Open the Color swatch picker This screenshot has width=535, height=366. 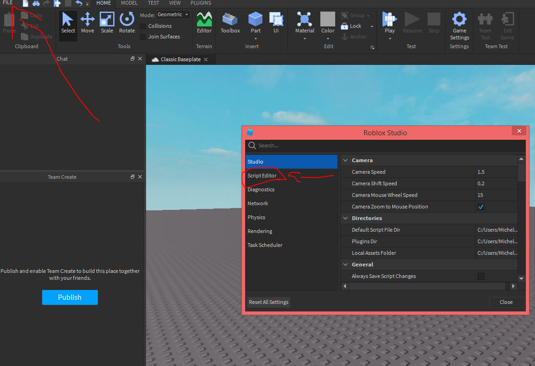pyautogui.click(x=328, y=20)
